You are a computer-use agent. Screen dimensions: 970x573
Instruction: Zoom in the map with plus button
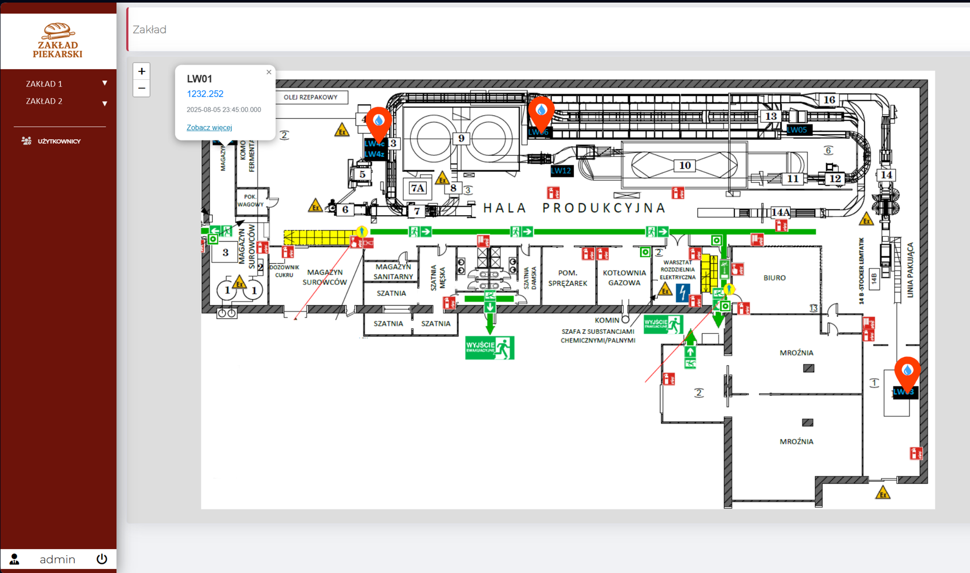142,71
